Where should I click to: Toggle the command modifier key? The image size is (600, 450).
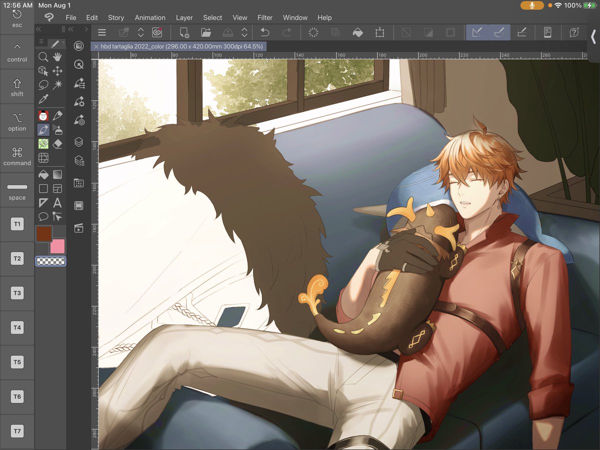point(17,155)
